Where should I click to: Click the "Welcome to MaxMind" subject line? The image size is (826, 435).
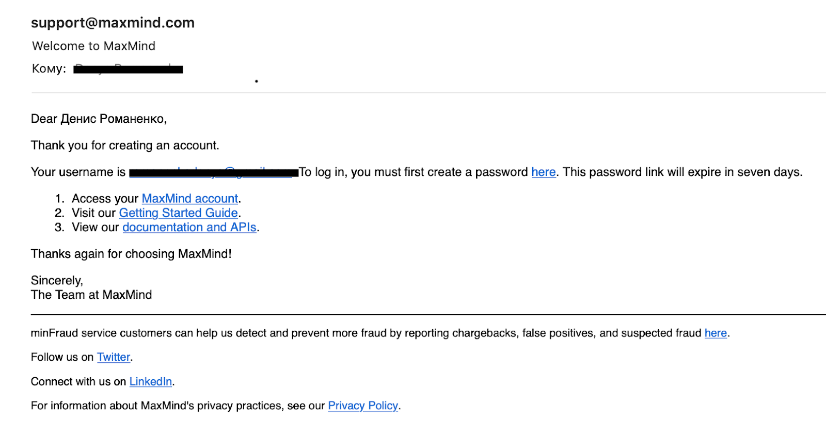pyautogui.click(x=93, y=46)
